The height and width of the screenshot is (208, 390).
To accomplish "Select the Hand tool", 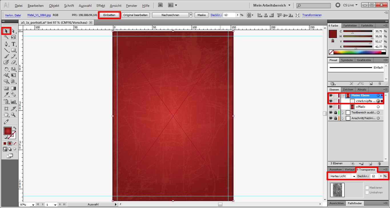I will (x=6, y=115).
